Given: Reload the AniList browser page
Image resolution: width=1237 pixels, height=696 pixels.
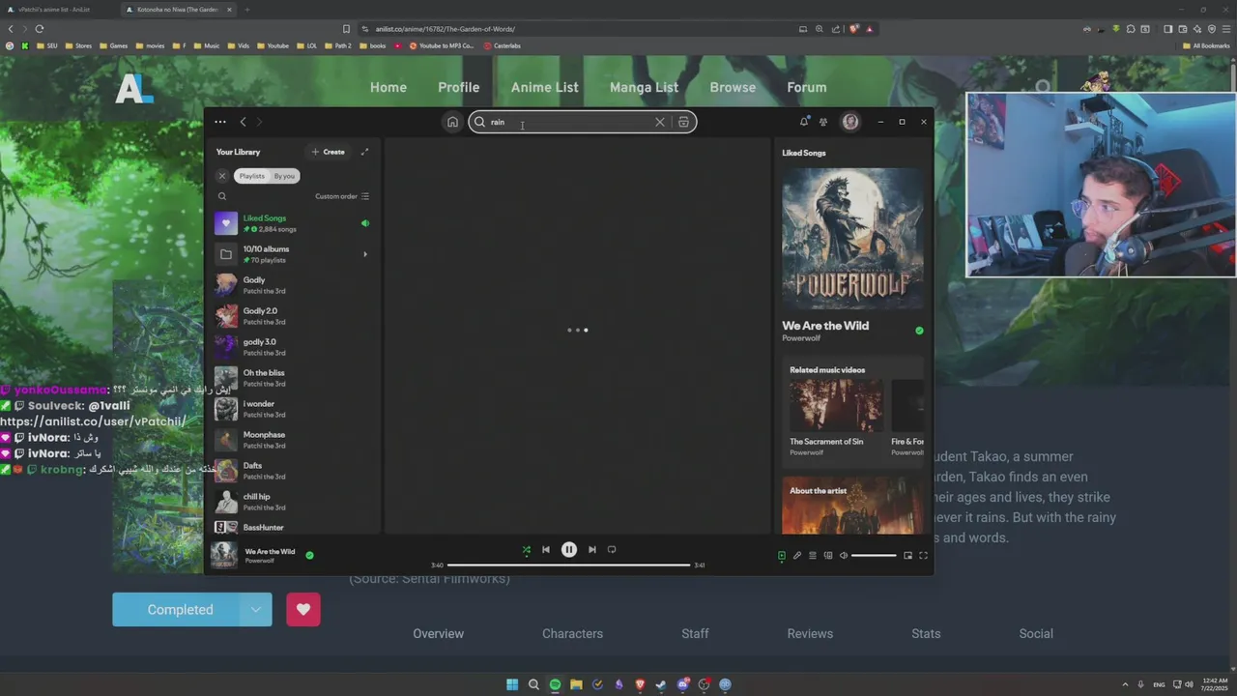Looking at the screenshot, I should (x=40, y=29).
